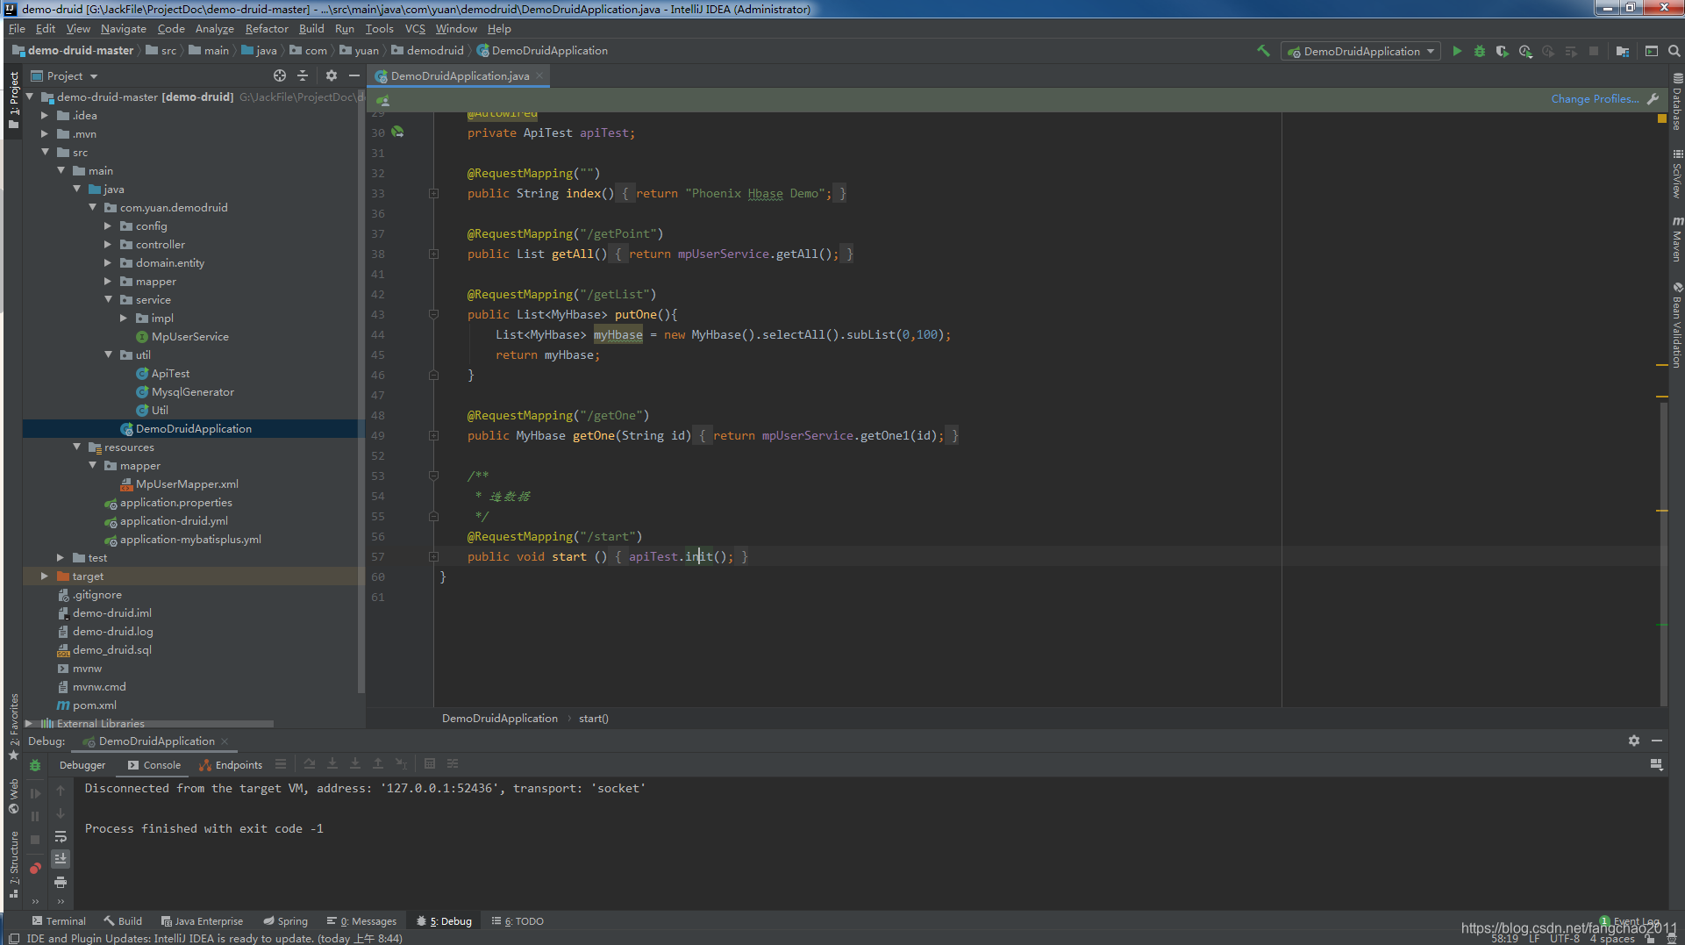
Task: Expand the controller package
Action: (x=108, y=244)
